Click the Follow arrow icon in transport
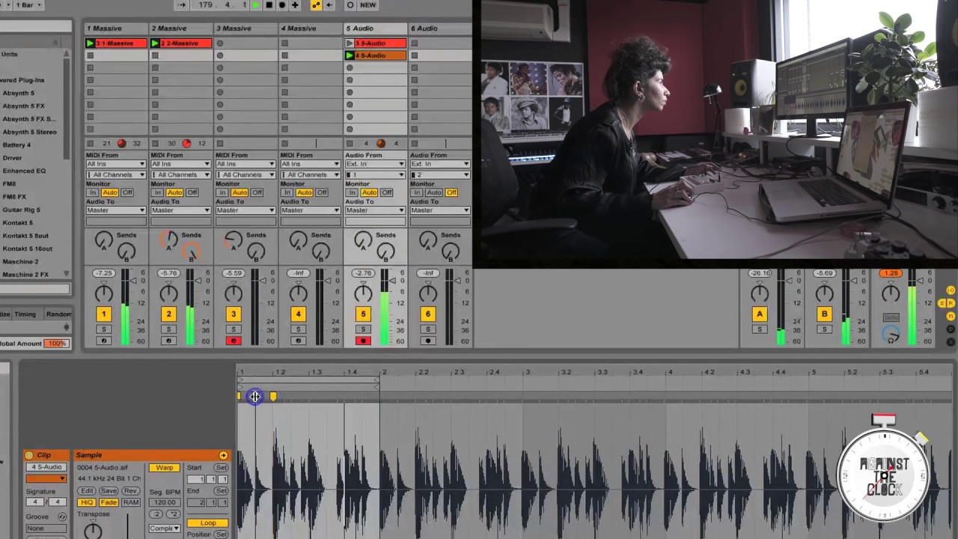Image resolution: width=958 pixels, height=539 pixels. click(182, 4)
